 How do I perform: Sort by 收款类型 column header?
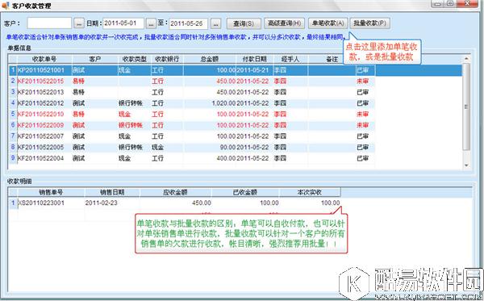click(x=134, y=59)
